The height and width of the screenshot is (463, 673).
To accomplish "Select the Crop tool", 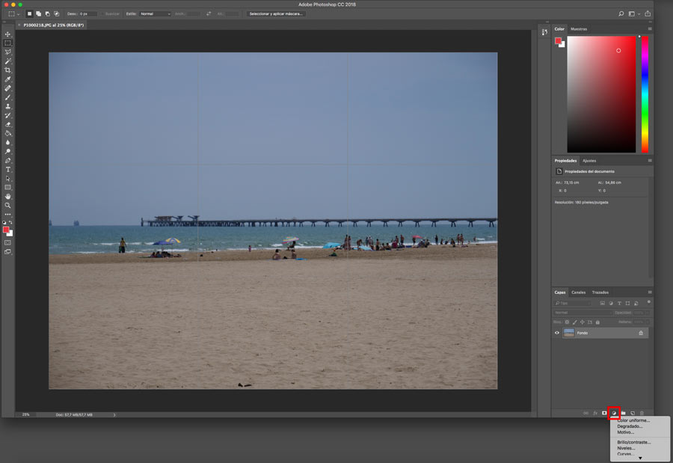I will [8, 70].
